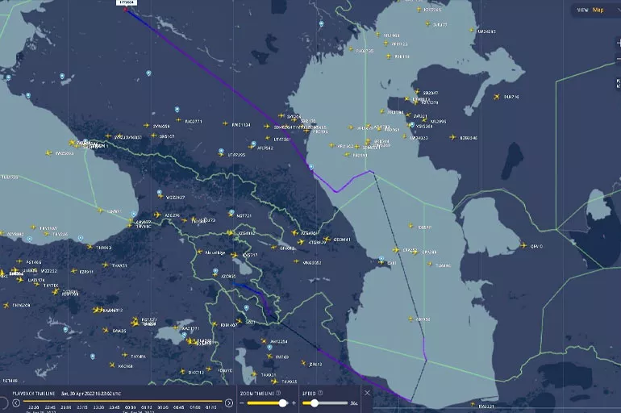Open the Zoom Timeline help icon
The width and height of the screenshot is (621, 413).
(x=280, y=393)
